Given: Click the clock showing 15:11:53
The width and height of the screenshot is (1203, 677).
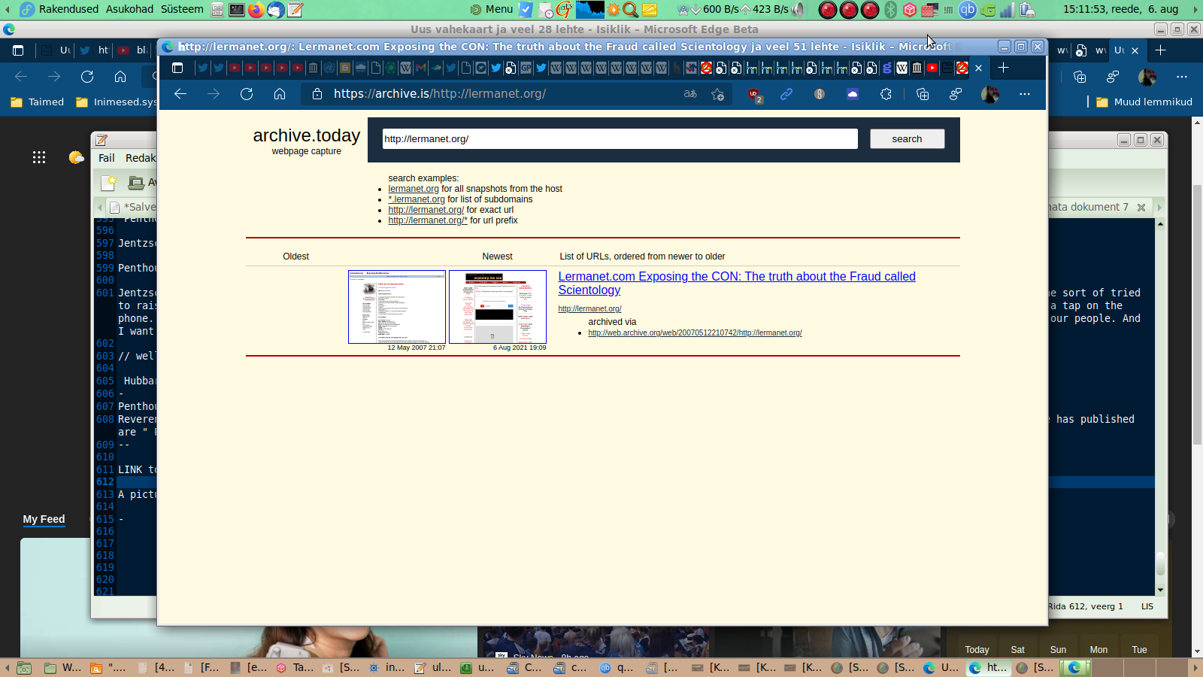Looking at the screenshot, I should [x=1121, y=9].
